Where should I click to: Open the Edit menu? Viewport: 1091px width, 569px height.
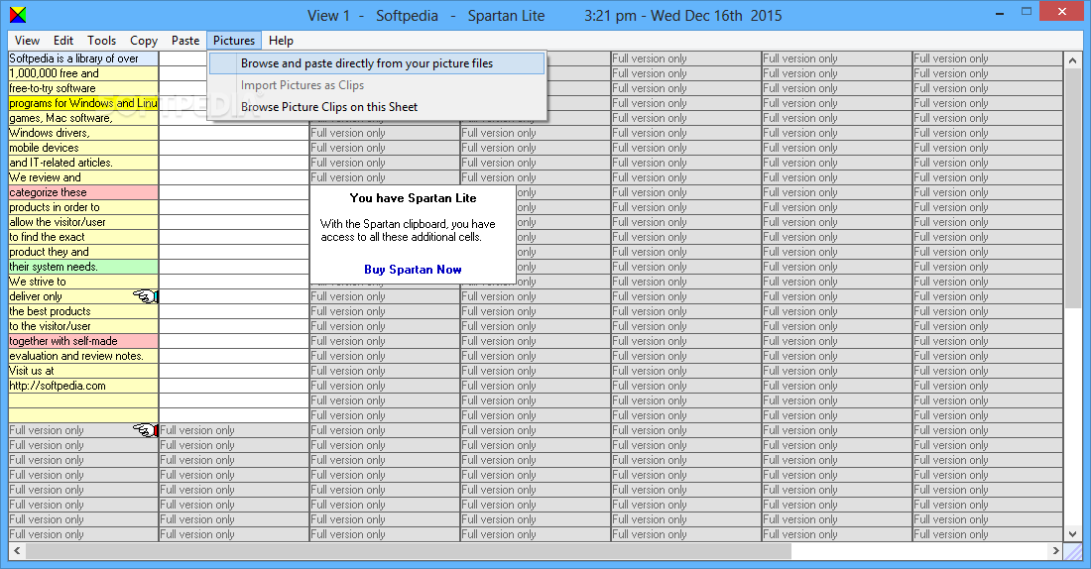pyautogui.click(x=63, y=41)
